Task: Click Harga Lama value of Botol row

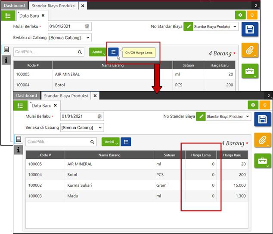Action: (213, 175)
